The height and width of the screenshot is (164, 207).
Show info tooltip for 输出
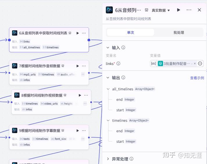point(123,77)
